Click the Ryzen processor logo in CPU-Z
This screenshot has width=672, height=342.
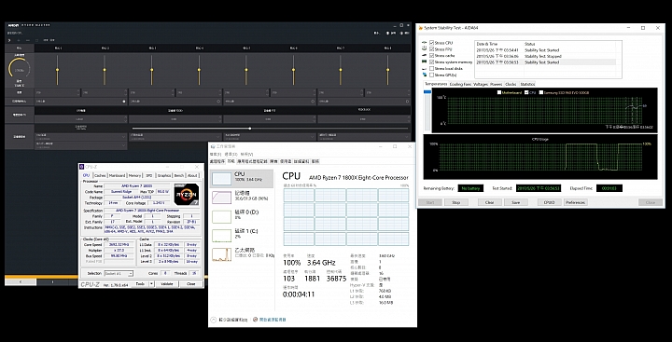(x=187, y=195)
